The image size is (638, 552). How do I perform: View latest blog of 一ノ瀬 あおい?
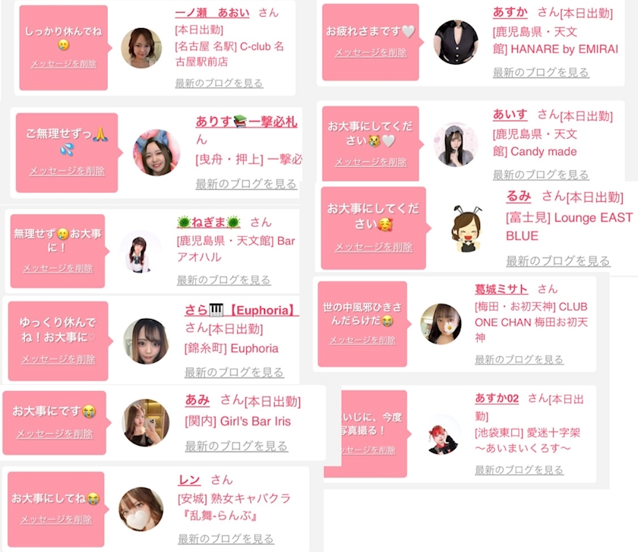pyautogui.click(x=219, y=83)
